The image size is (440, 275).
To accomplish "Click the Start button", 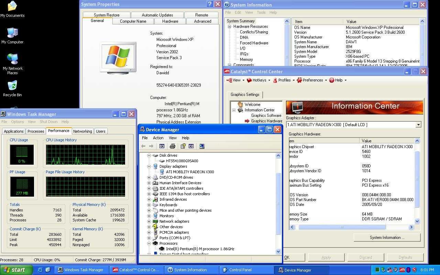I will [16, 270].
